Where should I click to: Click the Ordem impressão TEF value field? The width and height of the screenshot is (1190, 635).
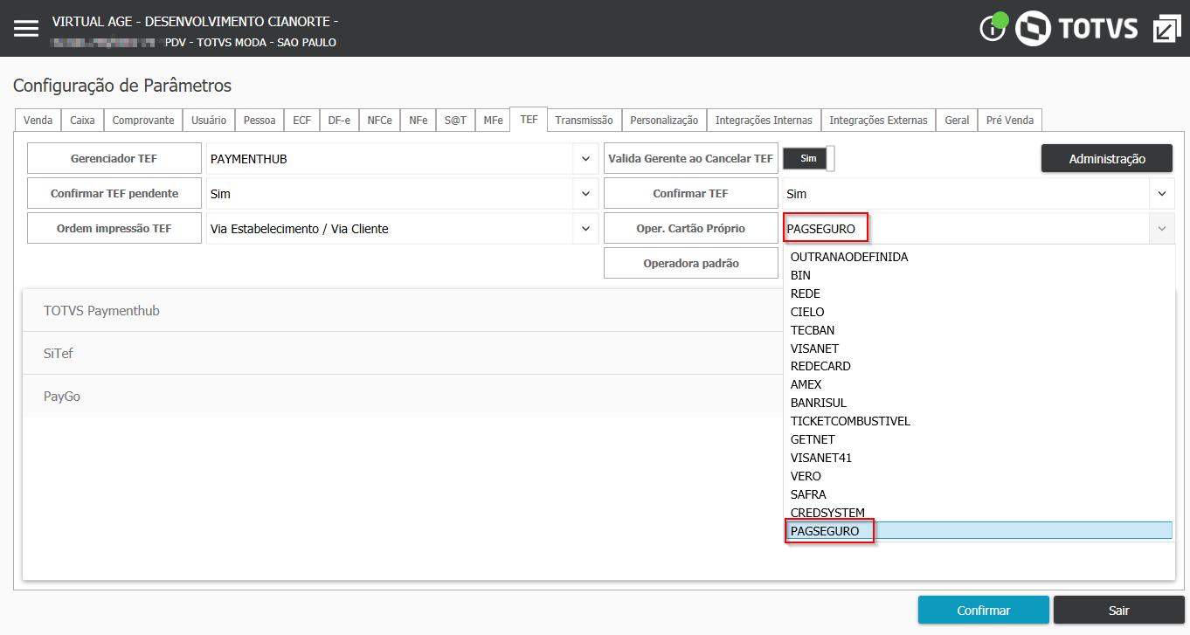click(390, 229)
